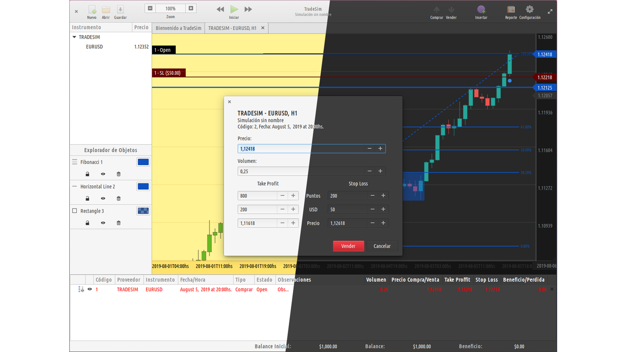
Task: Click Cancelar in the order dialog
Action: (382, 246)
